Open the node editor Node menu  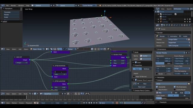[x=25, y=94]
